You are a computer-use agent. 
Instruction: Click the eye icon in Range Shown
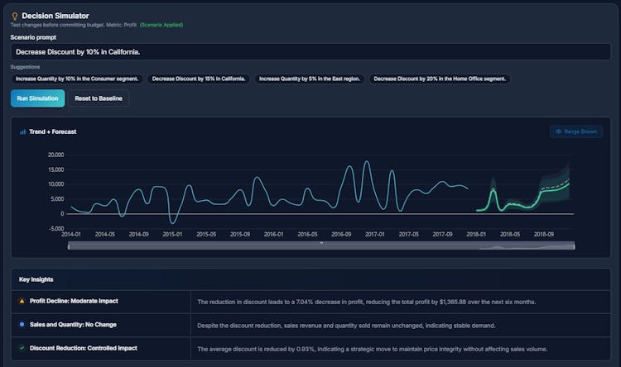pyautogui.click(x=559, y=131)
